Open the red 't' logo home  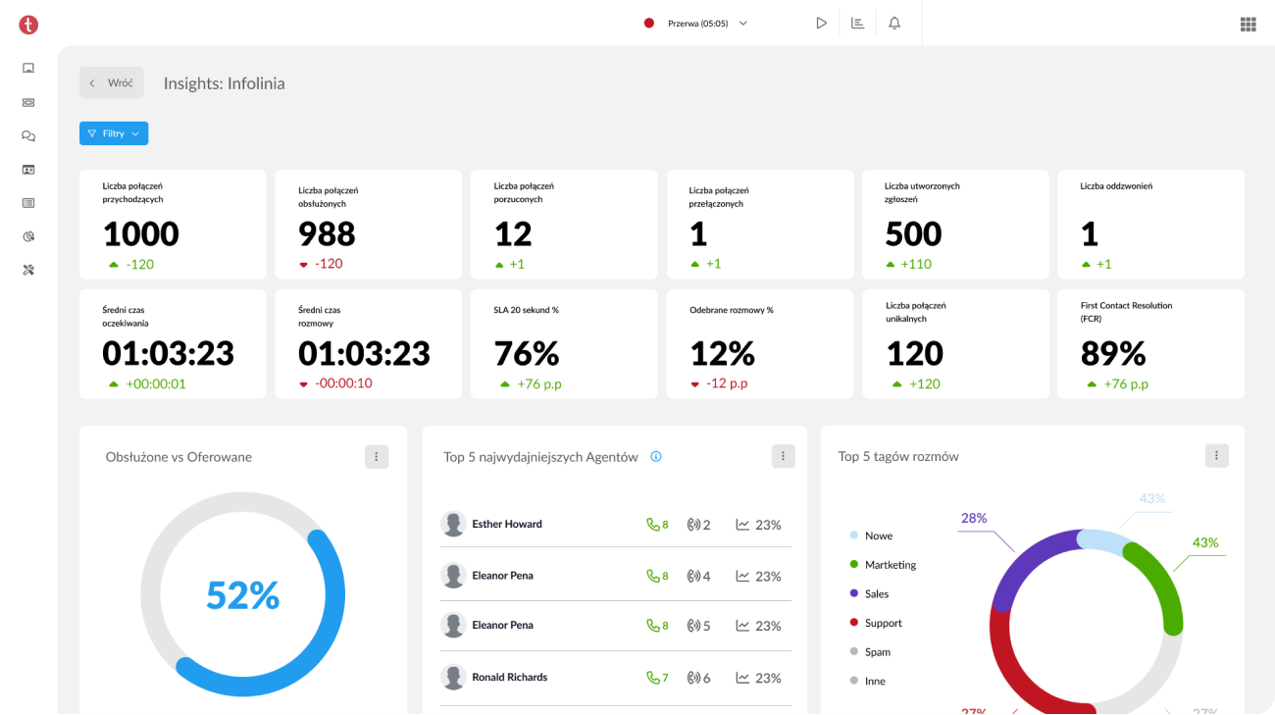pyautogui.click(x=28, y=26)
